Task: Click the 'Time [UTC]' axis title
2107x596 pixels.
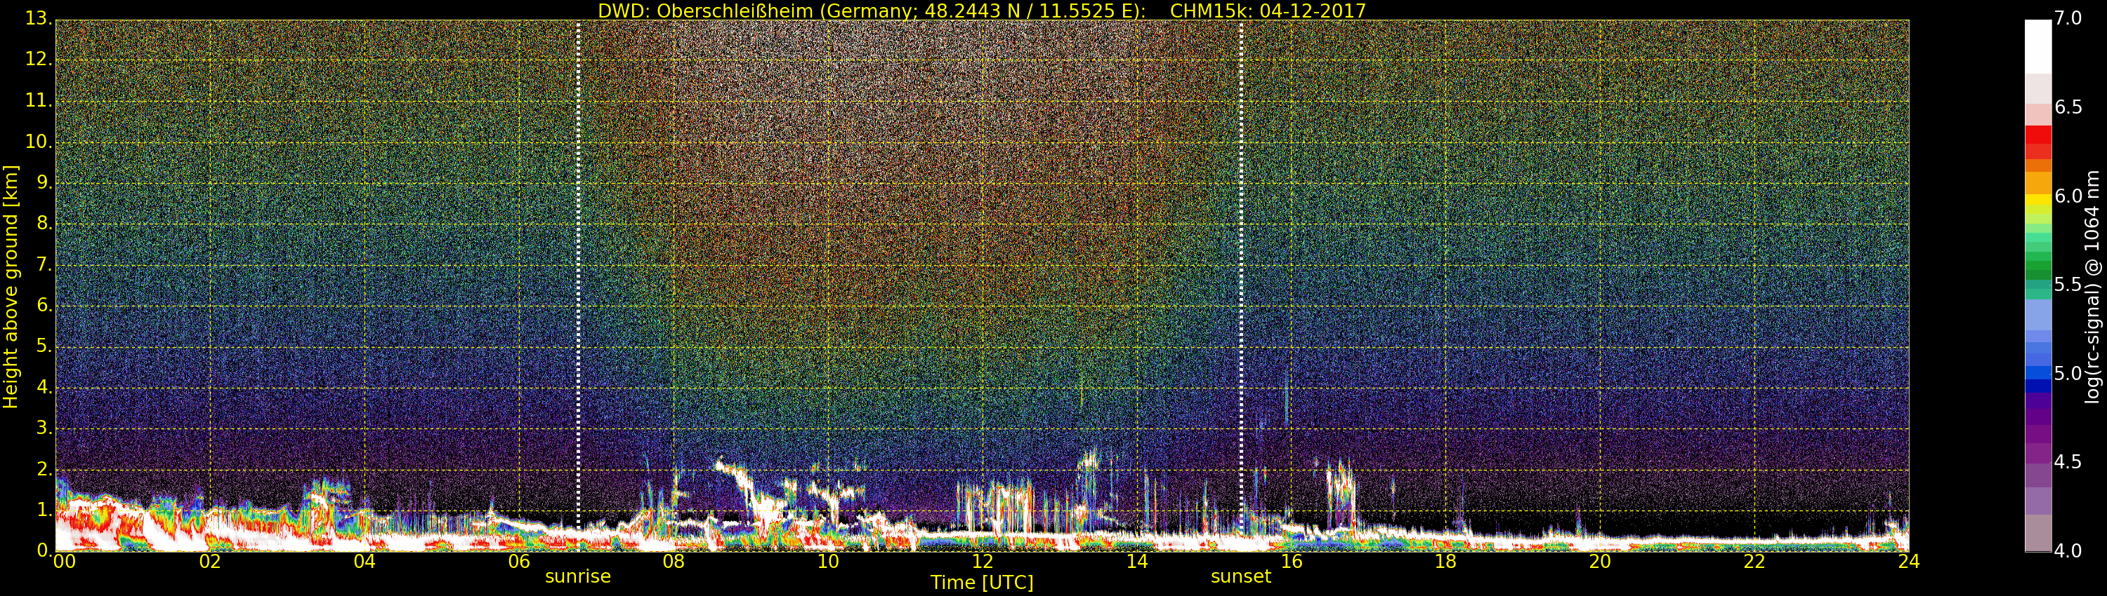Action: [982, 583]
